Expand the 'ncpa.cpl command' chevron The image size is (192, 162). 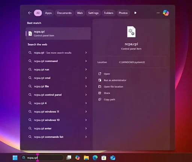(86, 61)
